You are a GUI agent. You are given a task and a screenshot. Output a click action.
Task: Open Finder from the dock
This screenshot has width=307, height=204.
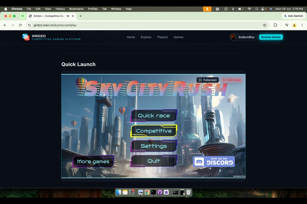tap(119, 192)
